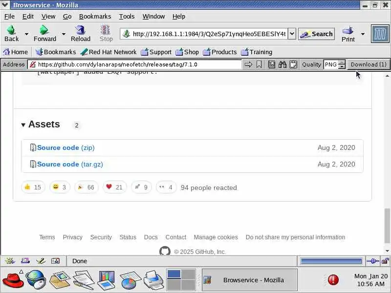Viewport: 391px width, 293px height.
Task: Open the Edit menu
Action: [28, 17]
